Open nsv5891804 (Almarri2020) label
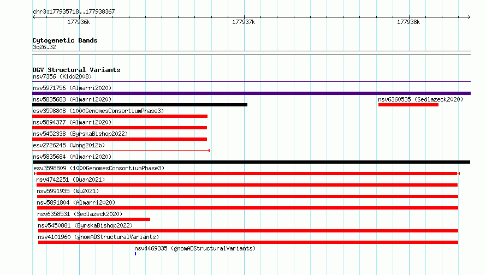Screen dimensions: 486x275 click(76, 202)
